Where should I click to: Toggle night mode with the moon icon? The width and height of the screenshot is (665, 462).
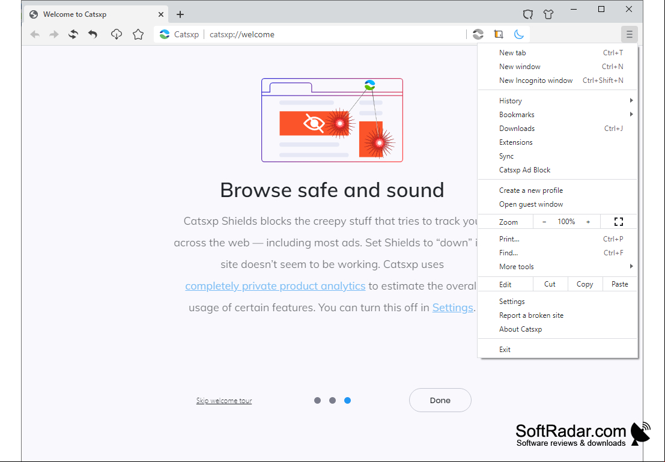(518, 34)
